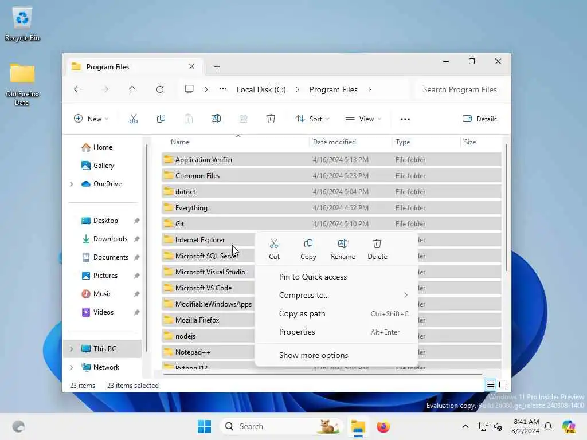Select the dotnet folder

pyautogui.click(x=331, y=191)
